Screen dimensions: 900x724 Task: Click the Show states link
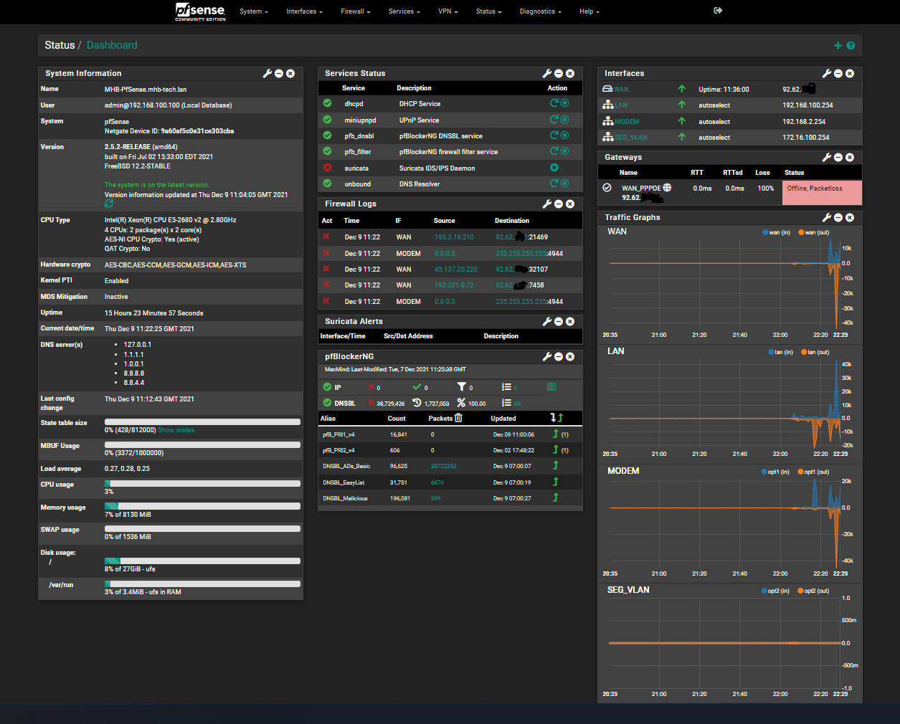click(x=176, y=430)
